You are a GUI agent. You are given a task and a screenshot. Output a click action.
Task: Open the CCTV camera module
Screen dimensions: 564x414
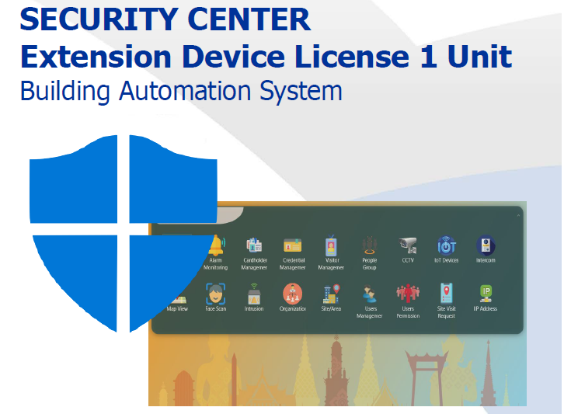point(408,245)
